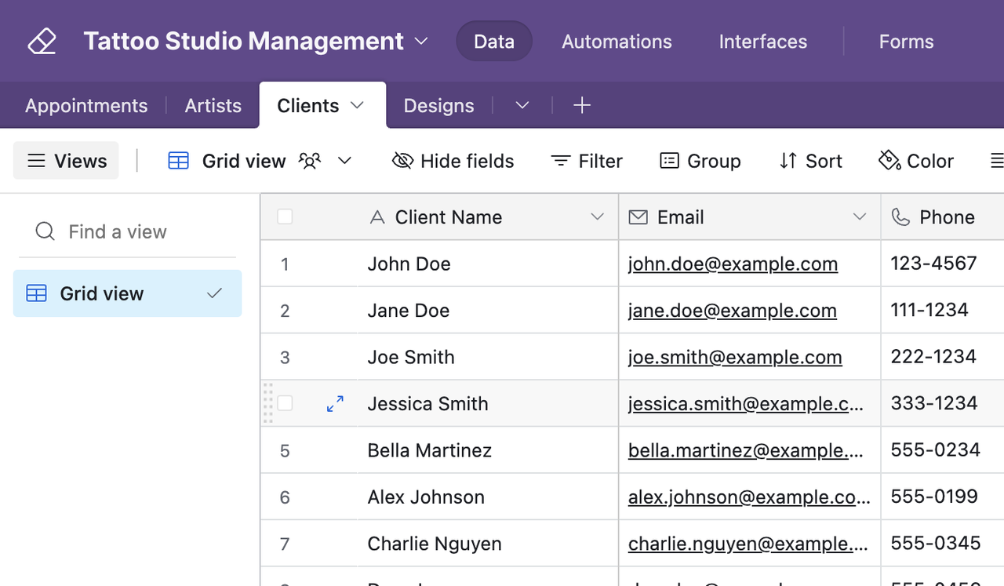
Task: Open the Interfaces tab
Action: tap(762, 42)
